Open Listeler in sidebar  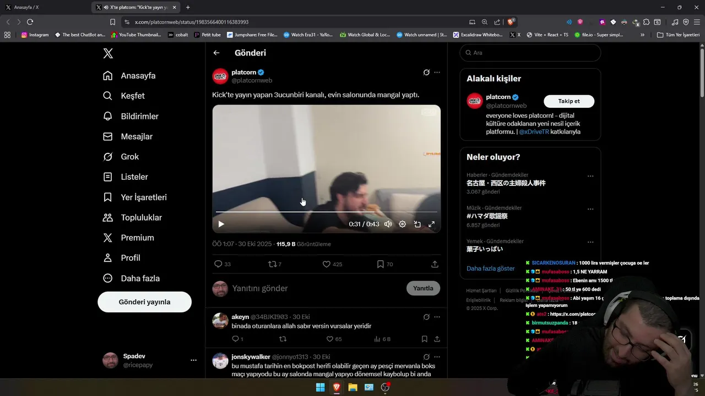click(x=126, y=177)
